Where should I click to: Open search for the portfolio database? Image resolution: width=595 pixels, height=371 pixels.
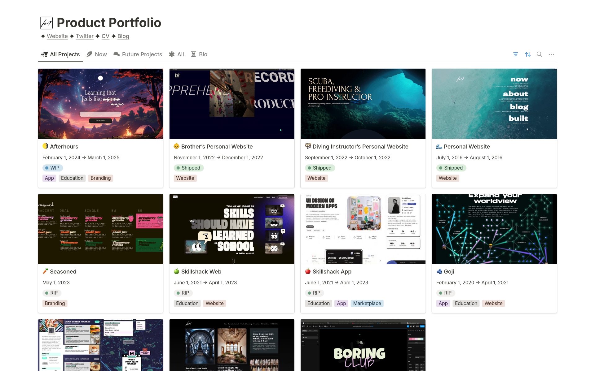pyautogui.click(x=539, y=54)
